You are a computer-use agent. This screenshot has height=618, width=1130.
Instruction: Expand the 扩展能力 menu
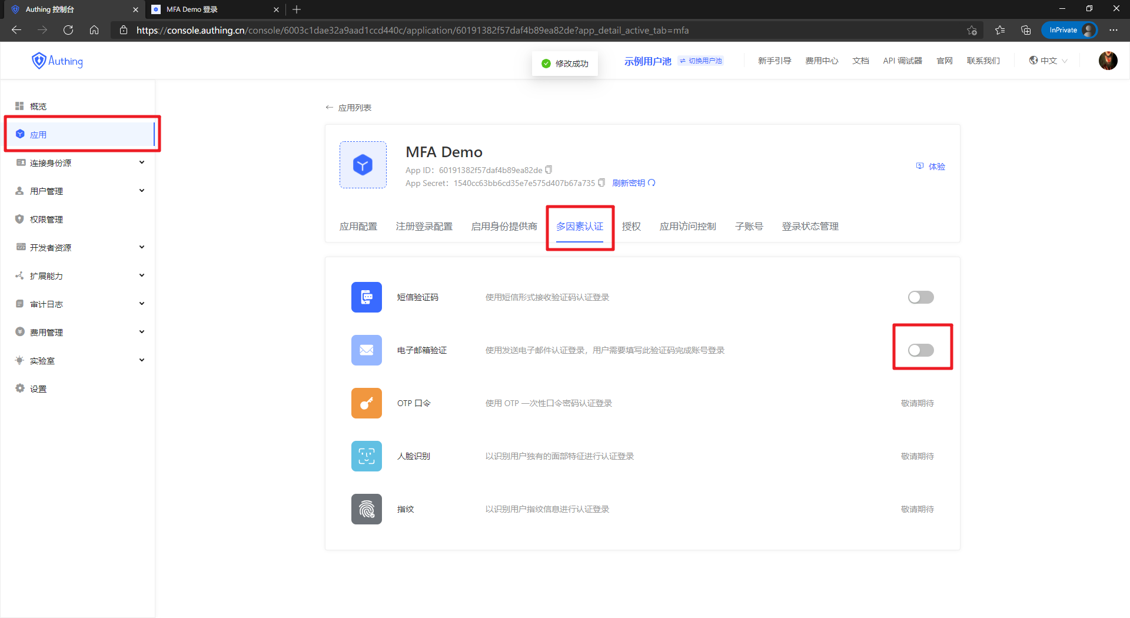pyautogui.click(x=142, y=275)
